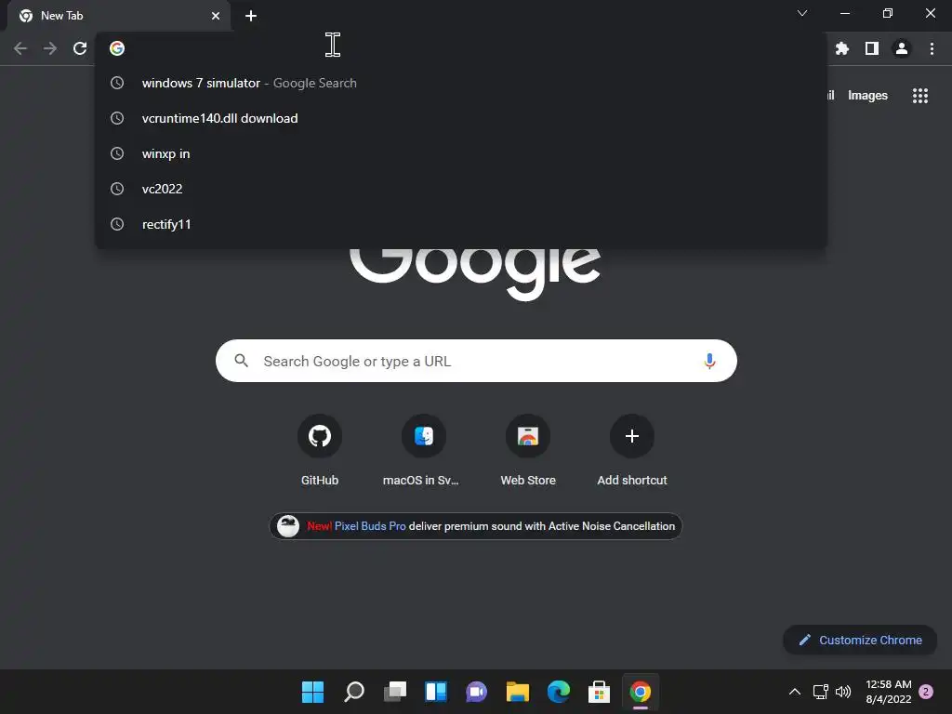Open volume control in system tray

843,692
